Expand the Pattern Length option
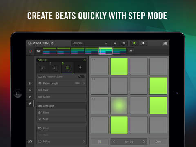 click(61, 83)
